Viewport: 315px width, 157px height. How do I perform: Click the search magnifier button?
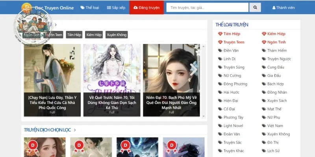255,7
